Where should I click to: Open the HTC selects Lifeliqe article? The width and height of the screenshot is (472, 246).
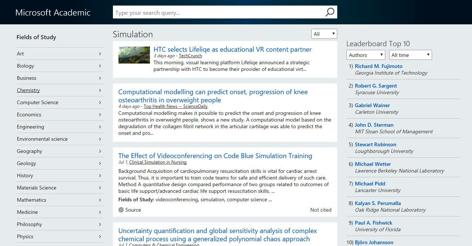[232, 49]
